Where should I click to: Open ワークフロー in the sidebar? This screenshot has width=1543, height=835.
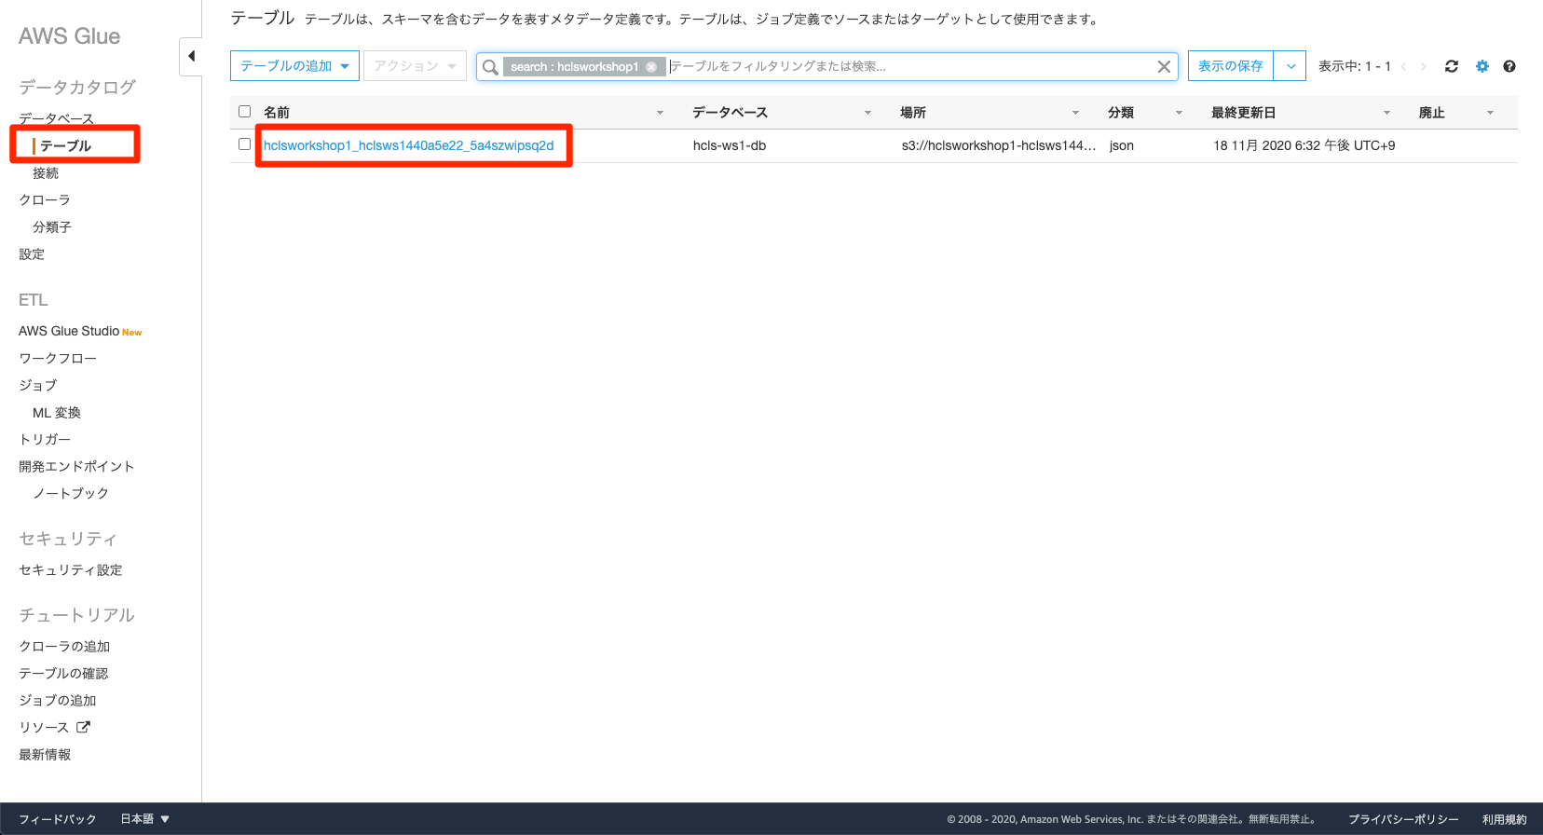[58, 358]
